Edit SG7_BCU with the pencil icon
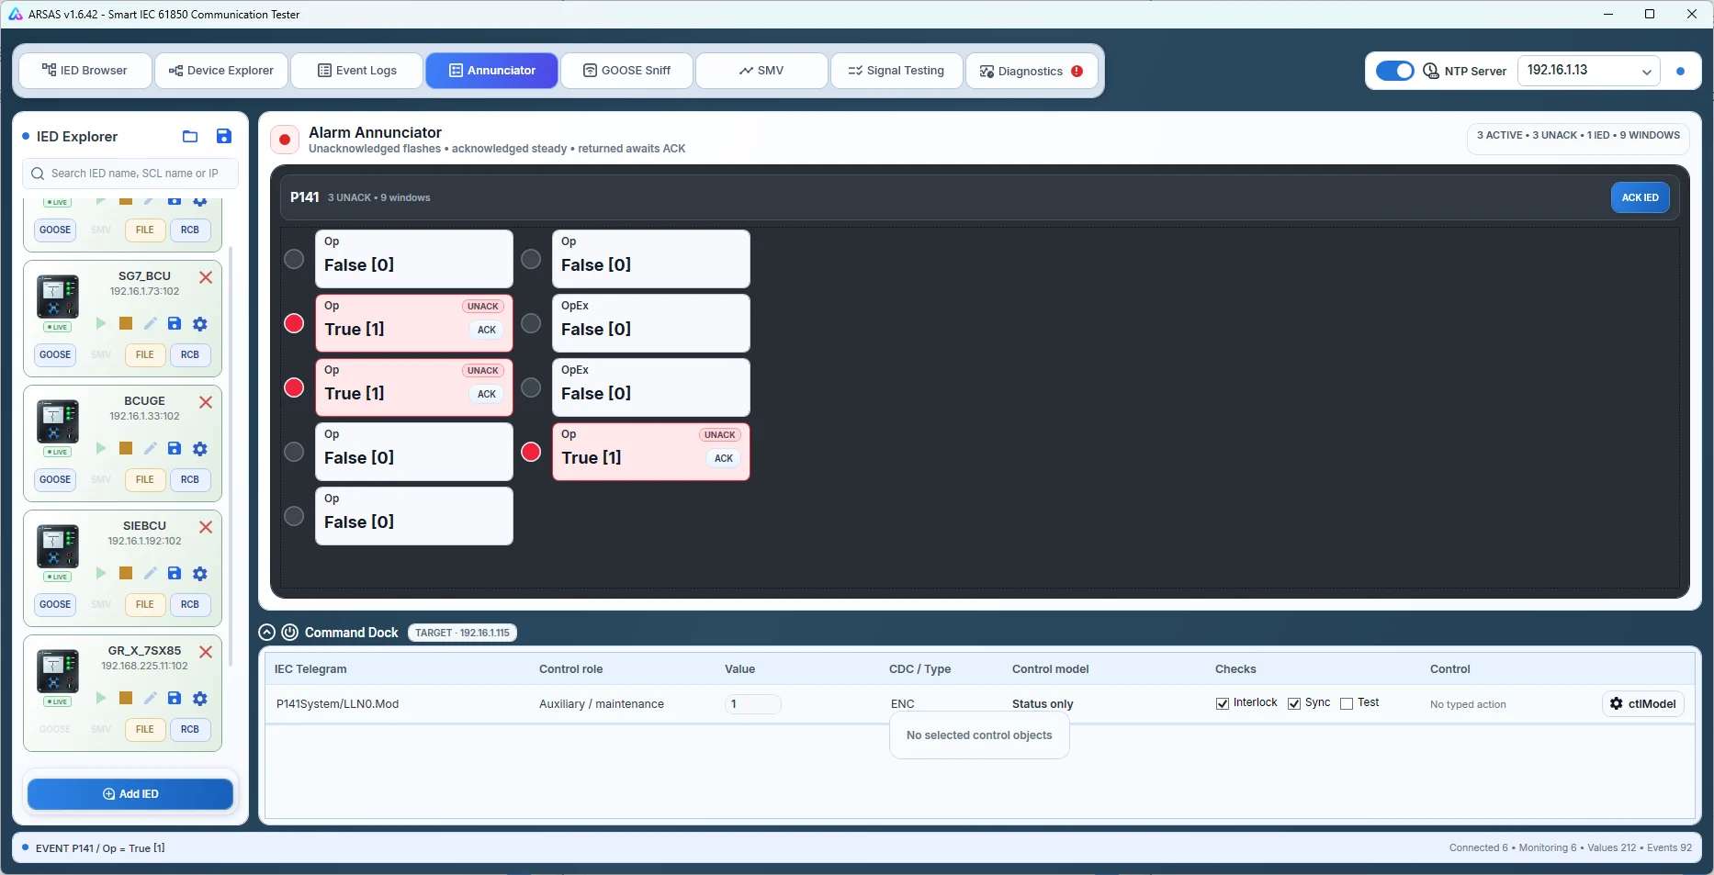1714x875 pixels. click(150, 323)
